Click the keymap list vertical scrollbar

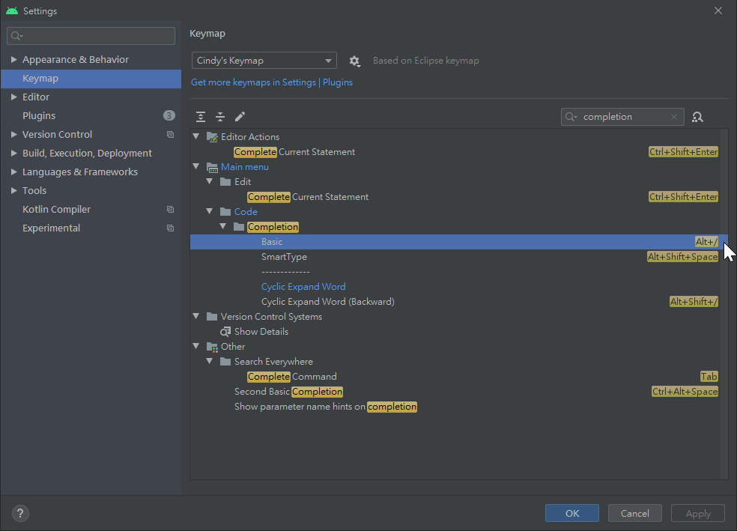click(x=724, y=303)
